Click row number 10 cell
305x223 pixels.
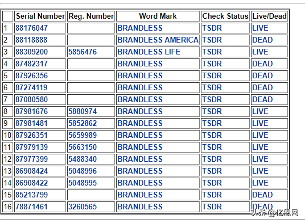7,136
